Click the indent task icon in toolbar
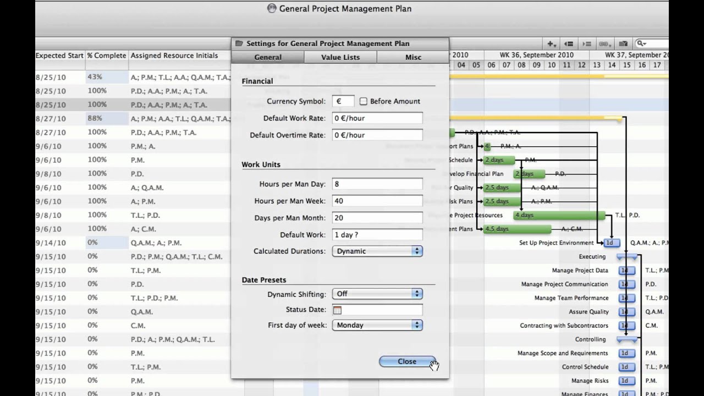The width and height of the screenshot is (704, 396). point(587,43)
